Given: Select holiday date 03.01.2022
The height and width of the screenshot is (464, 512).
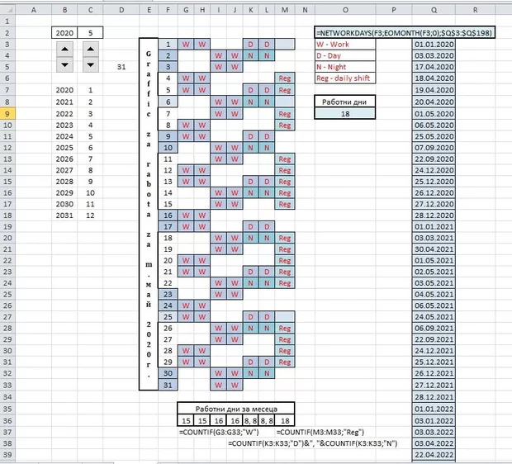Looking at the screenshot, I should (x=434, y=420).
